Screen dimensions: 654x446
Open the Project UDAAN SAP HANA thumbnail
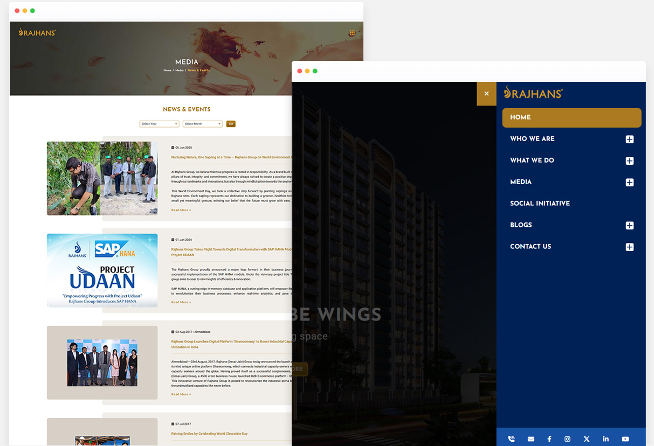[102, 270]
